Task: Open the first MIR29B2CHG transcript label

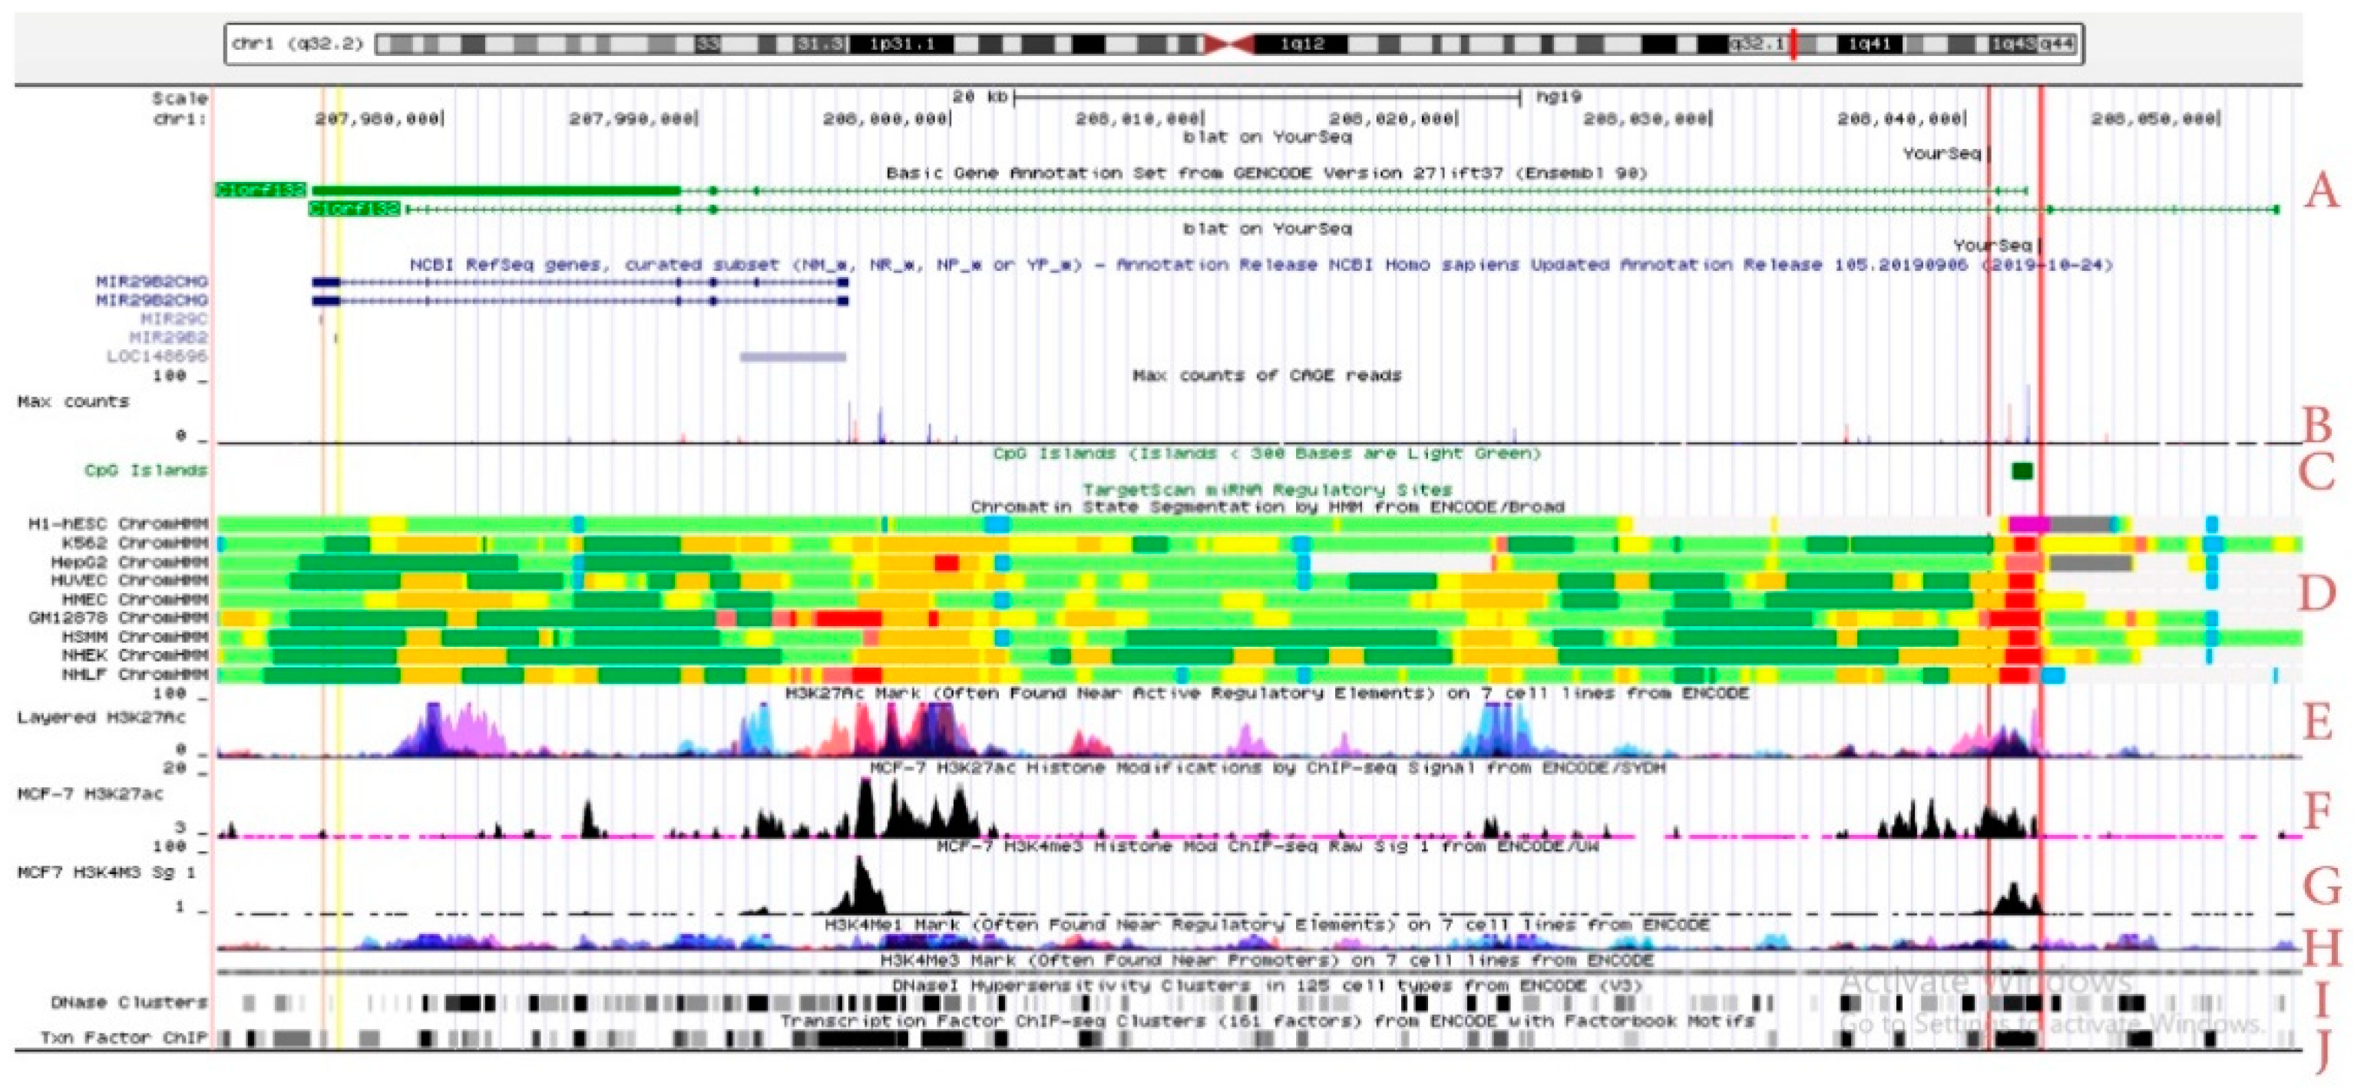Action: click(x=152, y=282)
